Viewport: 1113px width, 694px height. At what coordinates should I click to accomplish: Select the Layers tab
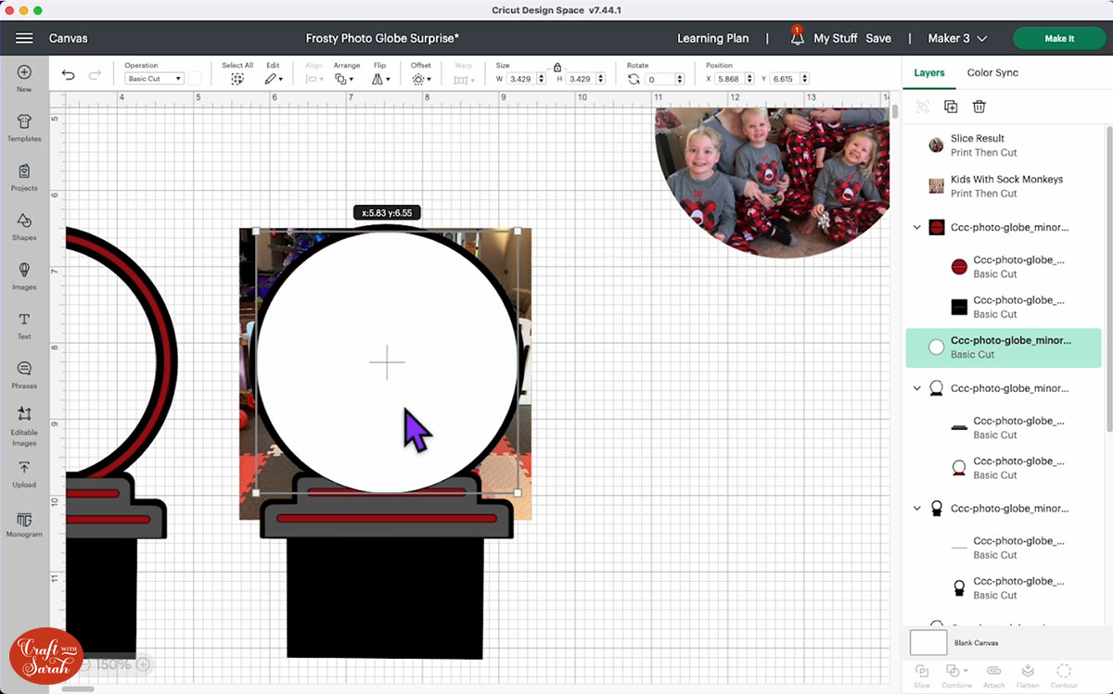[x=928, y=72]
